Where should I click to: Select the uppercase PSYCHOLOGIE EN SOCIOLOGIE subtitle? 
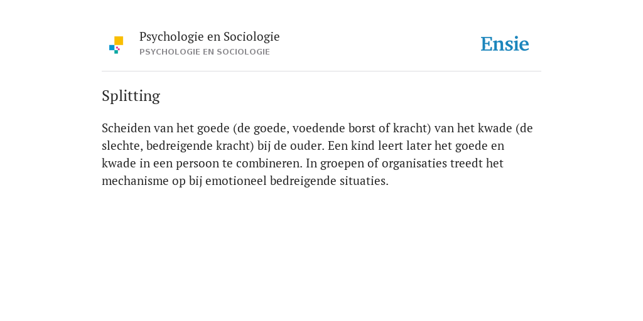coord(205,52)
